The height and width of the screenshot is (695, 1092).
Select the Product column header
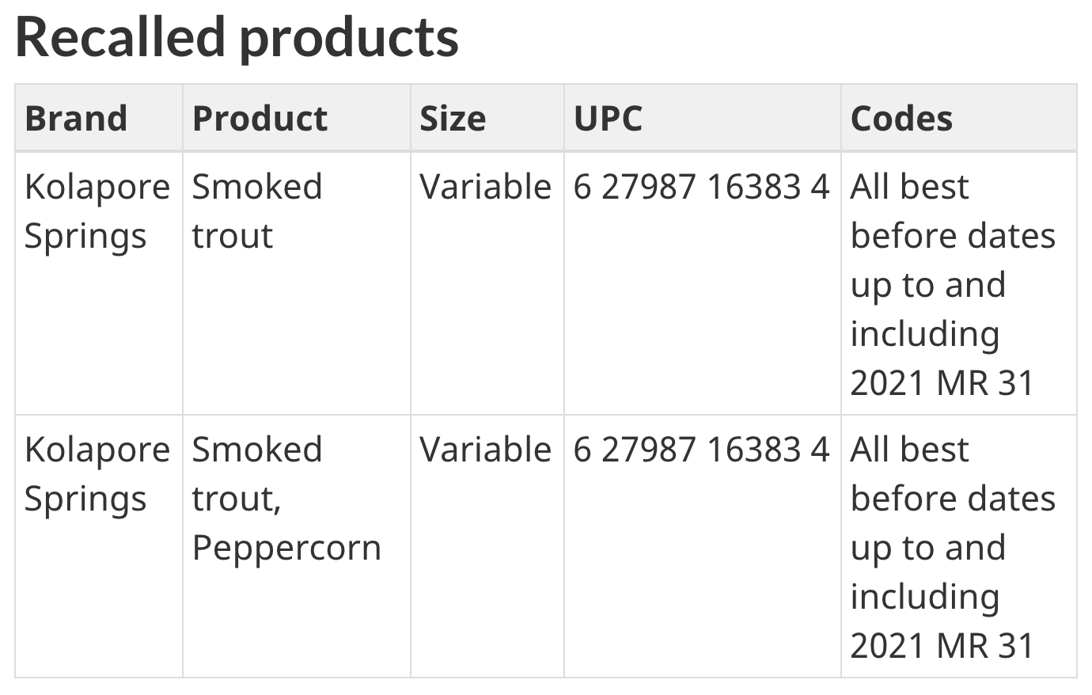click(260, 119)
